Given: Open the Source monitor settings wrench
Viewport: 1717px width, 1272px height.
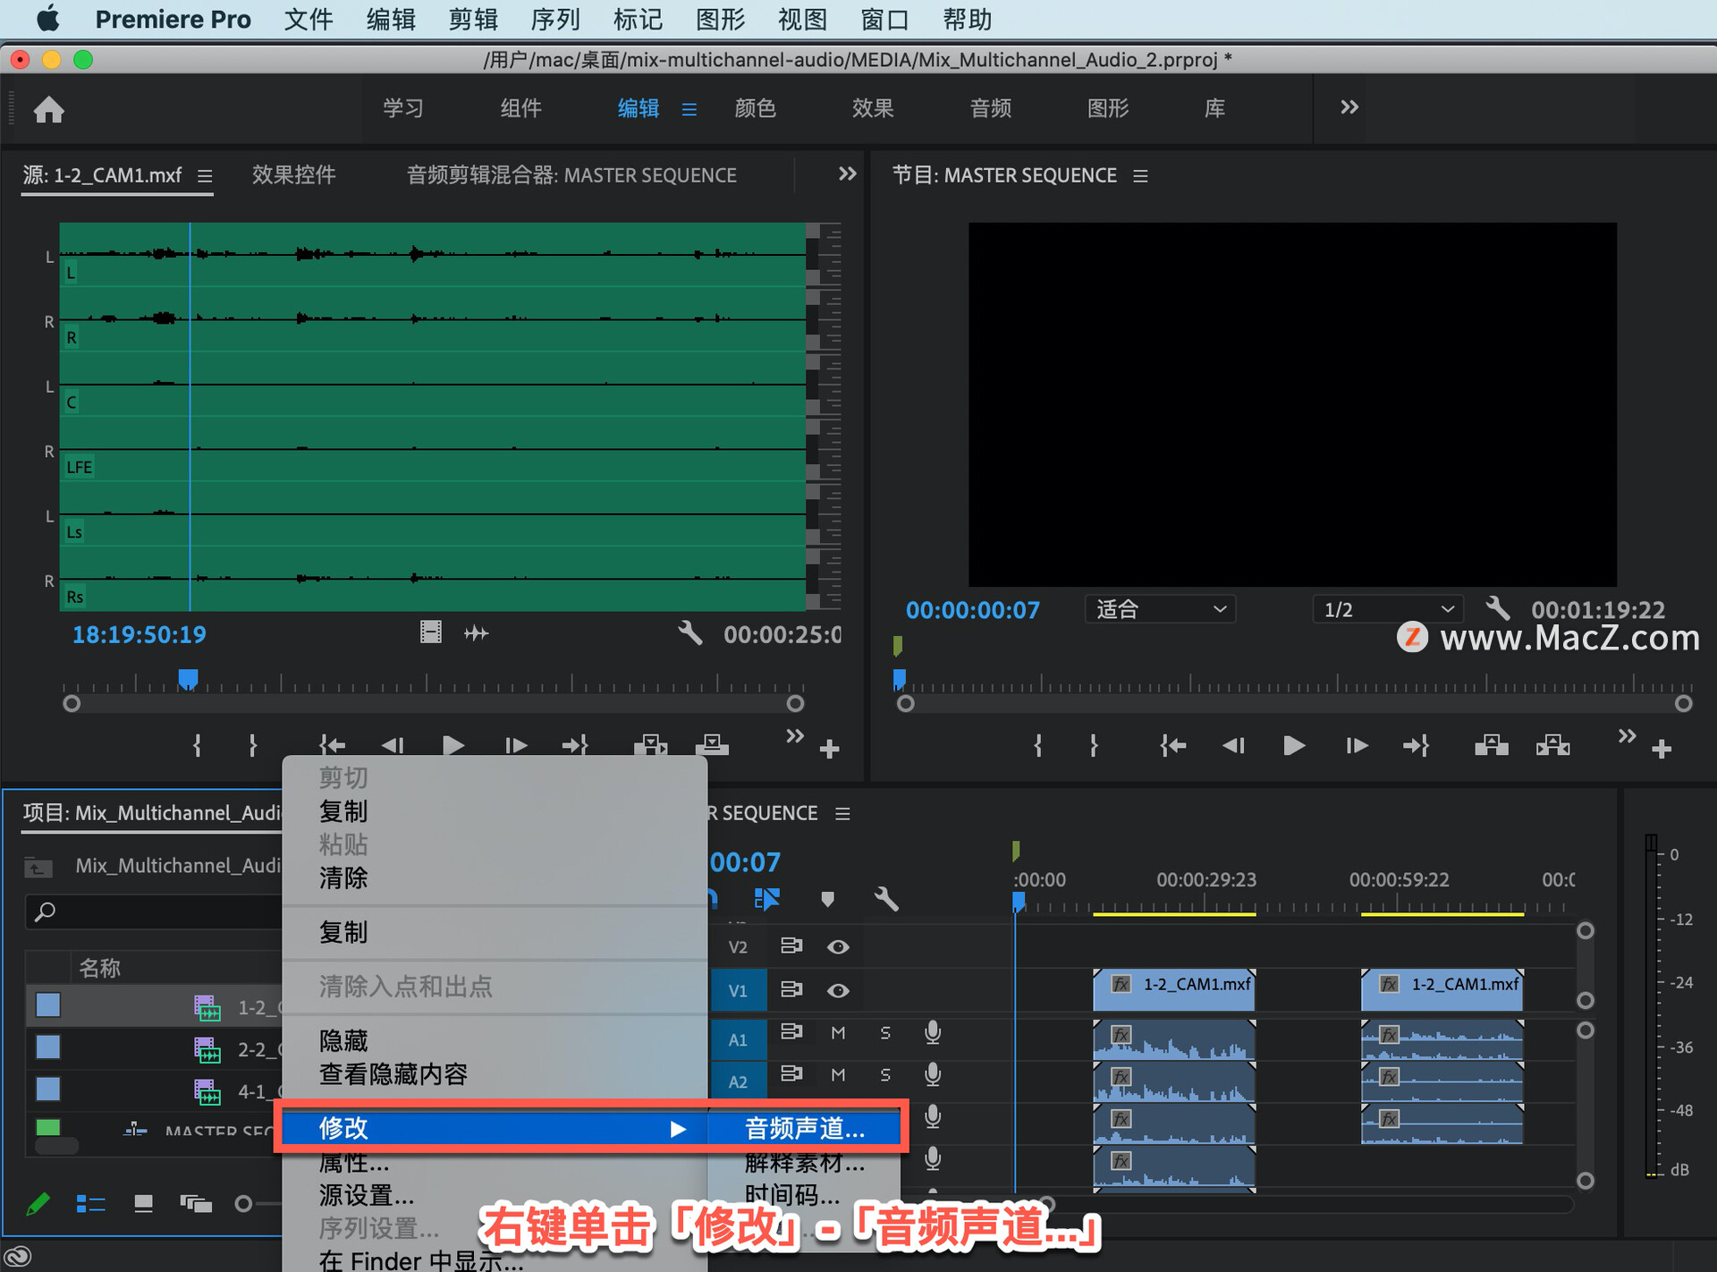Looking at the screenshot, I should click(689, 633).
